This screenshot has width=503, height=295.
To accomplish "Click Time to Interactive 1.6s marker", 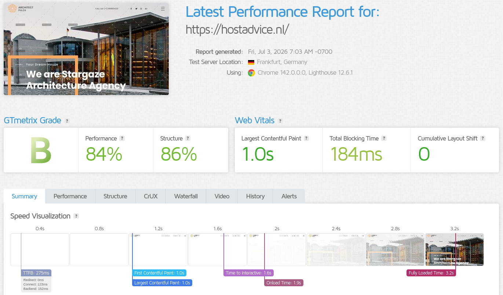I will click(248, 273).
